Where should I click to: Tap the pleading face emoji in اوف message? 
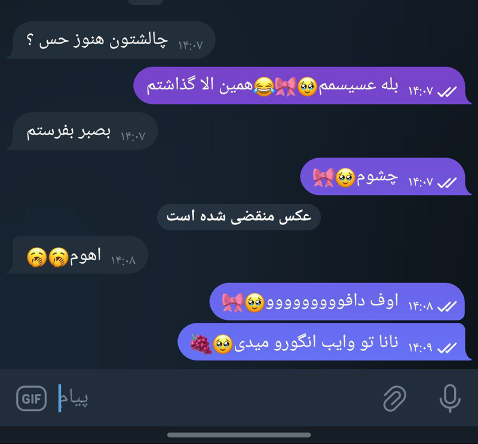pos(255,303)
